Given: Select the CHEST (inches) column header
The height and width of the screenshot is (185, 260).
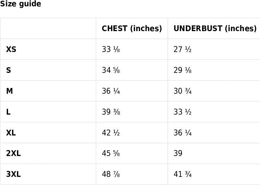Looking at the screenshot, I should pos(132,29).
